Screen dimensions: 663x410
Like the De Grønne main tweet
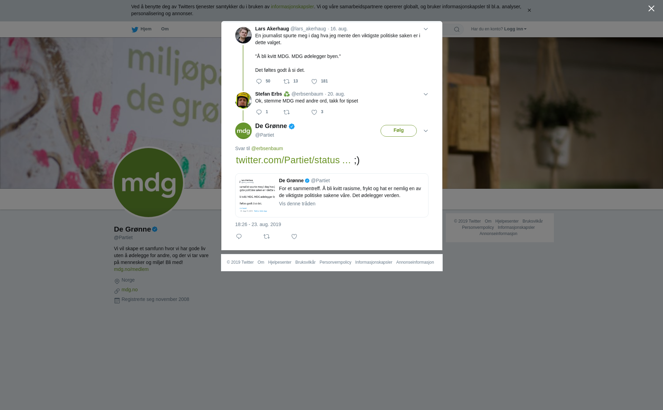tap(294, 236)
